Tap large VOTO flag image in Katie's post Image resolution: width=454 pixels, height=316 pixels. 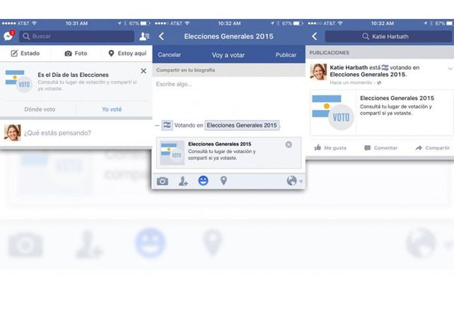pos(333,113)
